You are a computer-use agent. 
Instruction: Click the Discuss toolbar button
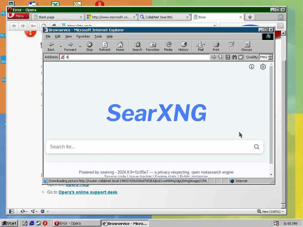coord(246,46)
